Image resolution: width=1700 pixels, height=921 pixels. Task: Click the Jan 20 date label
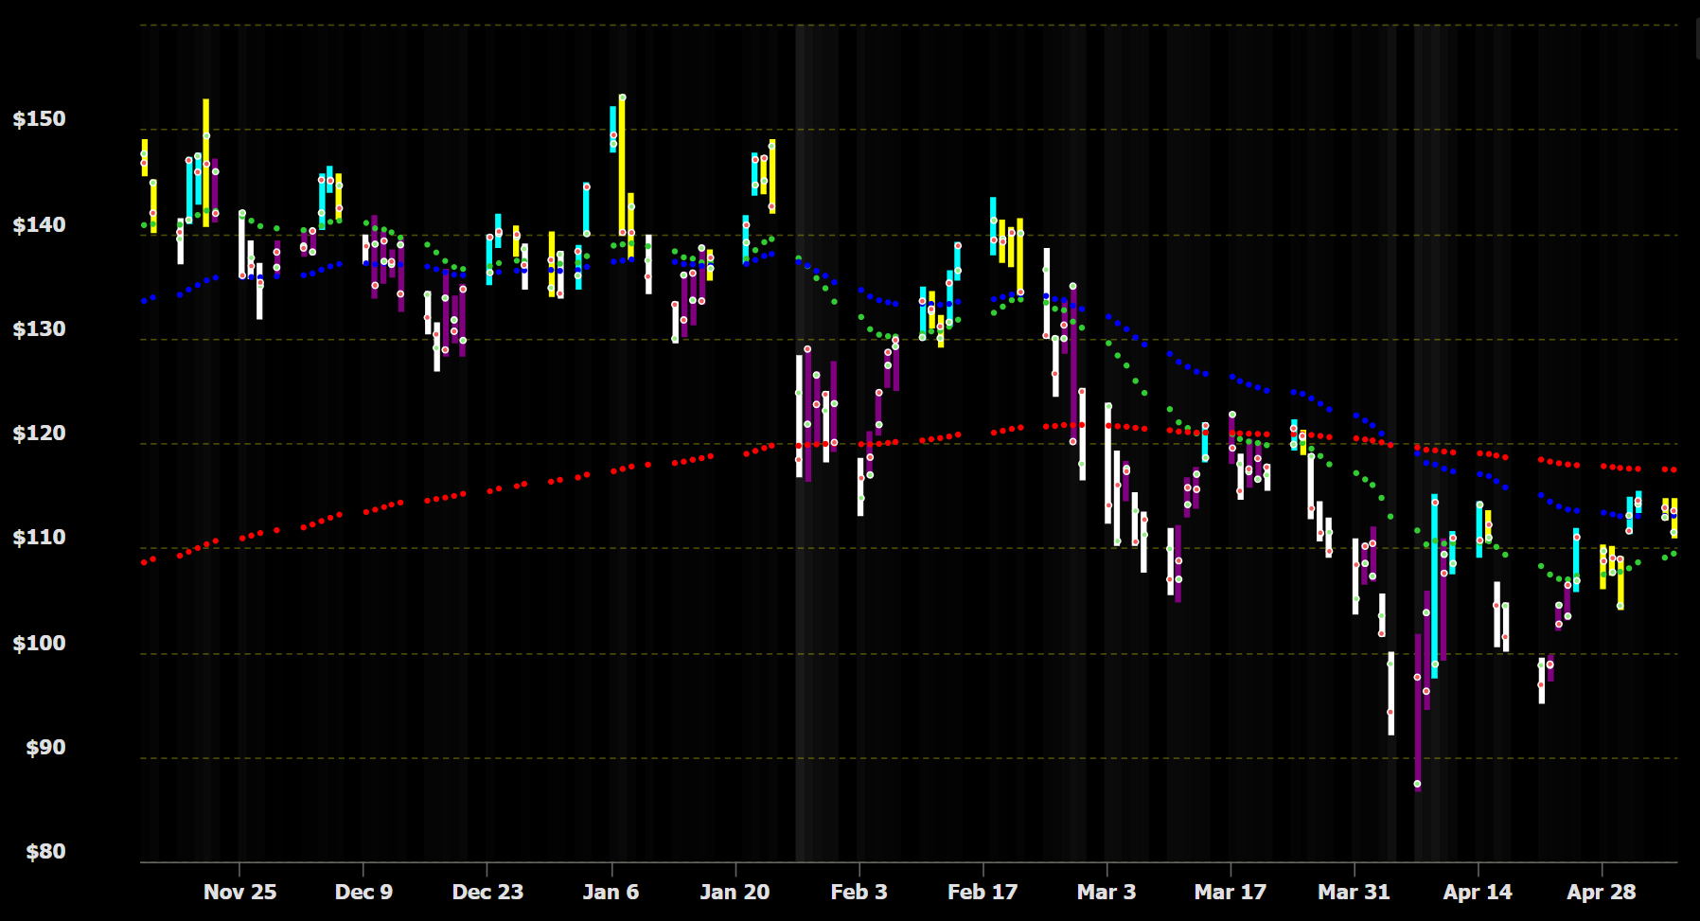[x=735, y=892]
